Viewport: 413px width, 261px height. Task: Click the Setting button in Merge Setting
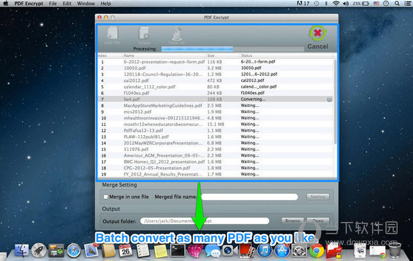click(x=318, y=197)
